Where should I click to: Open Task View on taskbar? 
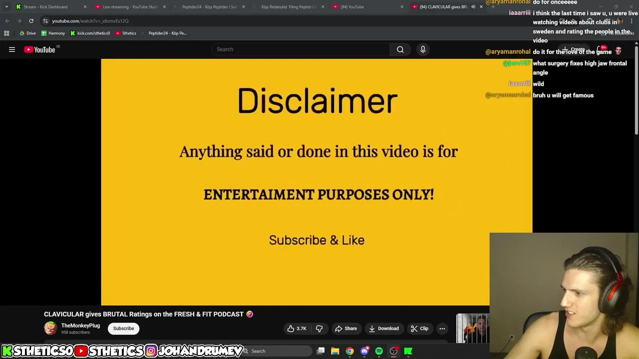(x=321, y=351)
